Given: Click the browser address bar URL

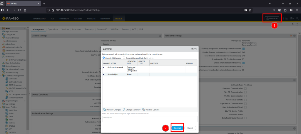Looking at the screenshot, I should pyautogui.click(x=78, y=10).
